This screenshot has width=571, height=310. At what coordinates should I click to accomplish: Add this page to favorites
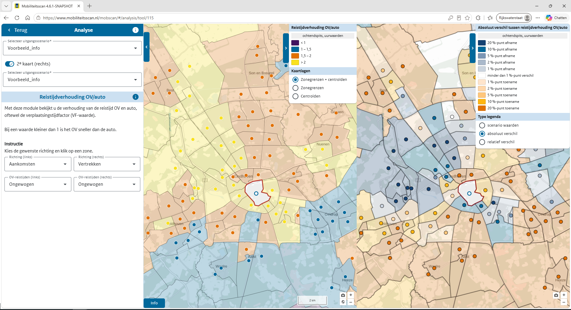point(467,18)
